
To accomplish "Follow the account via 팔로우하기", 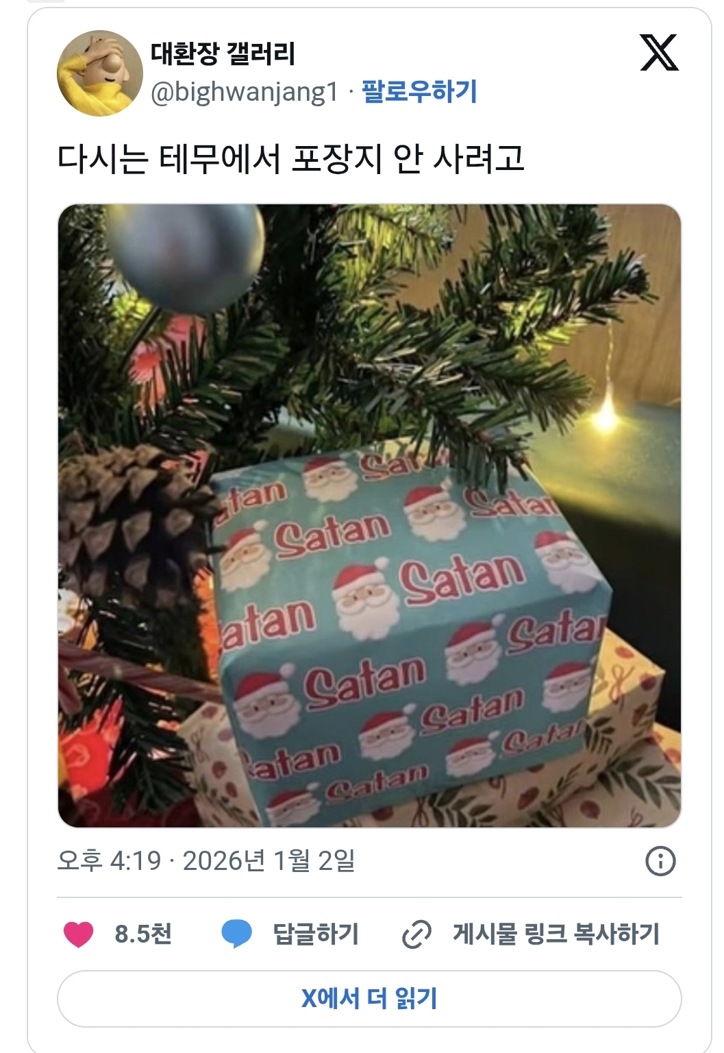I will (419, 91).
